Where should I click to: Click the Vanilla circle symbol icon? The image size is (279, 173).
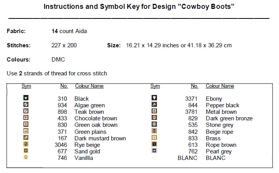[x=26, y=158]
